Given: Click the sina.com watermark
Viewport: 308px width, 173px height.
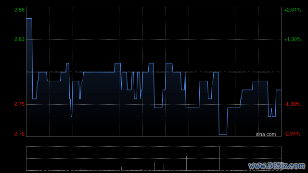Looking at the screenshot, I should point(266,134).
